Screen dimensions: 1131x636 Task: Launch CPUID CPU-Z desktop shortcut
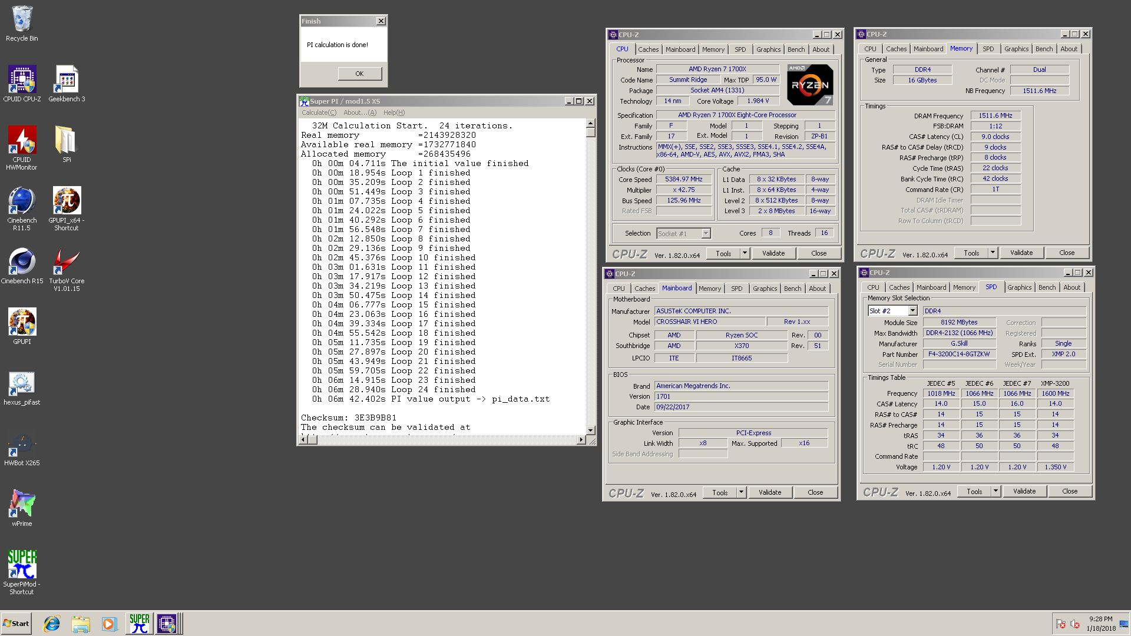click(x=22, y=84)
